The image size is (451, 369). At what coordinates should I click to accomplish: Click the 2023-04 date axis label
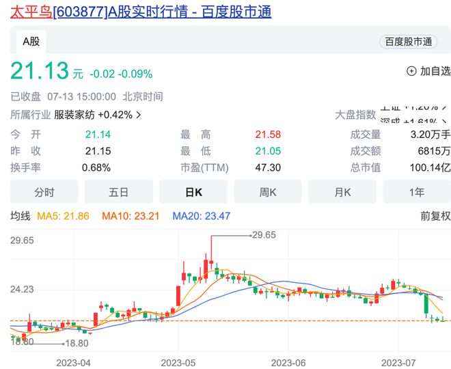point(73,364)
